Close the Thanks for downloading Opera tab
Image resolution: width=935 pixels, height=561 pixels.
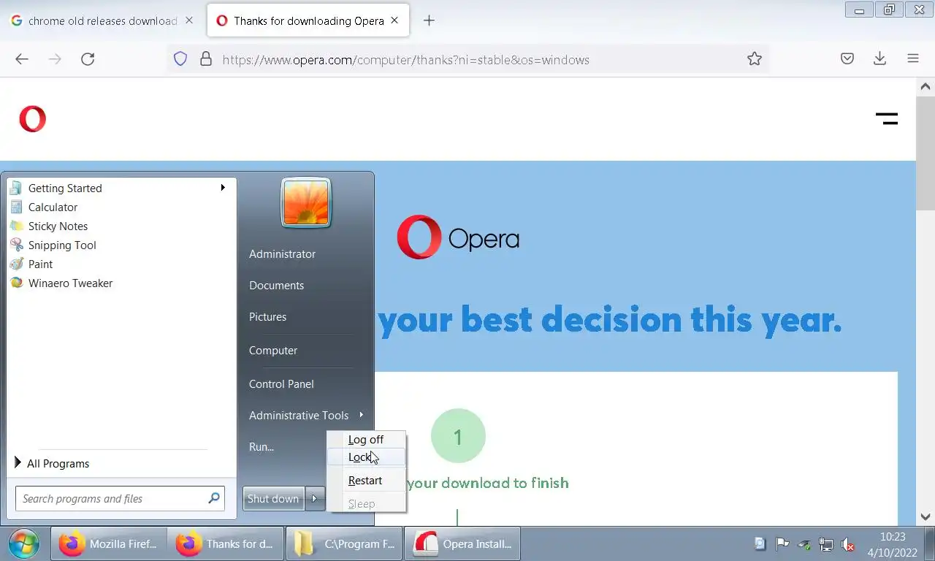[x=394, y=20]
